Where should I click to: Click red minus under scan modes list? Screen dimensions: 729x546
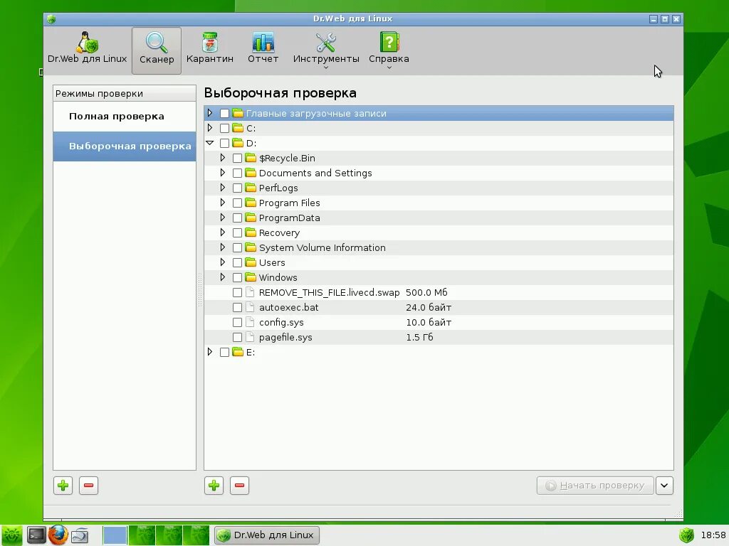tap(88, 486)
